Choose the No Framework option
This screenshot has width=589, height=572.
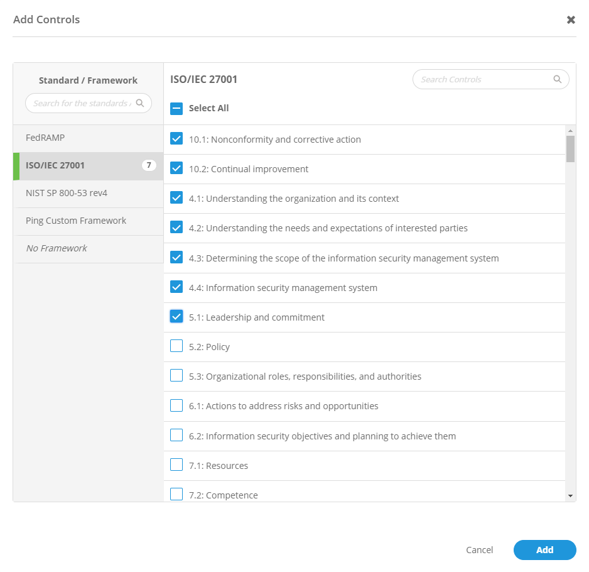point(57,248)
